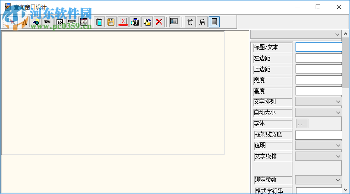Click the properties panel scroll up arrow
Image resolution: width=350 pixels, height=194 pixels.
coord(345,34)
